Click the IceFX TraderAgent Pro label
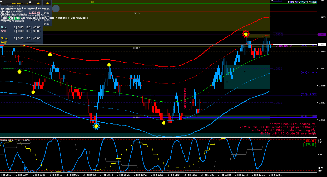 [x=300, y=2]
